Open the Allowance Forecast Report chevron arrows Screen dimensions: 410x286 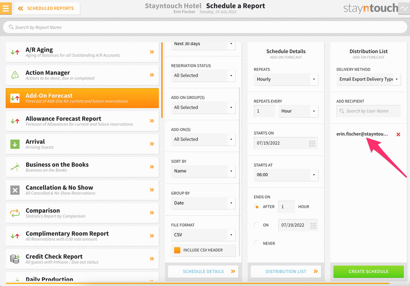(152, 121)
